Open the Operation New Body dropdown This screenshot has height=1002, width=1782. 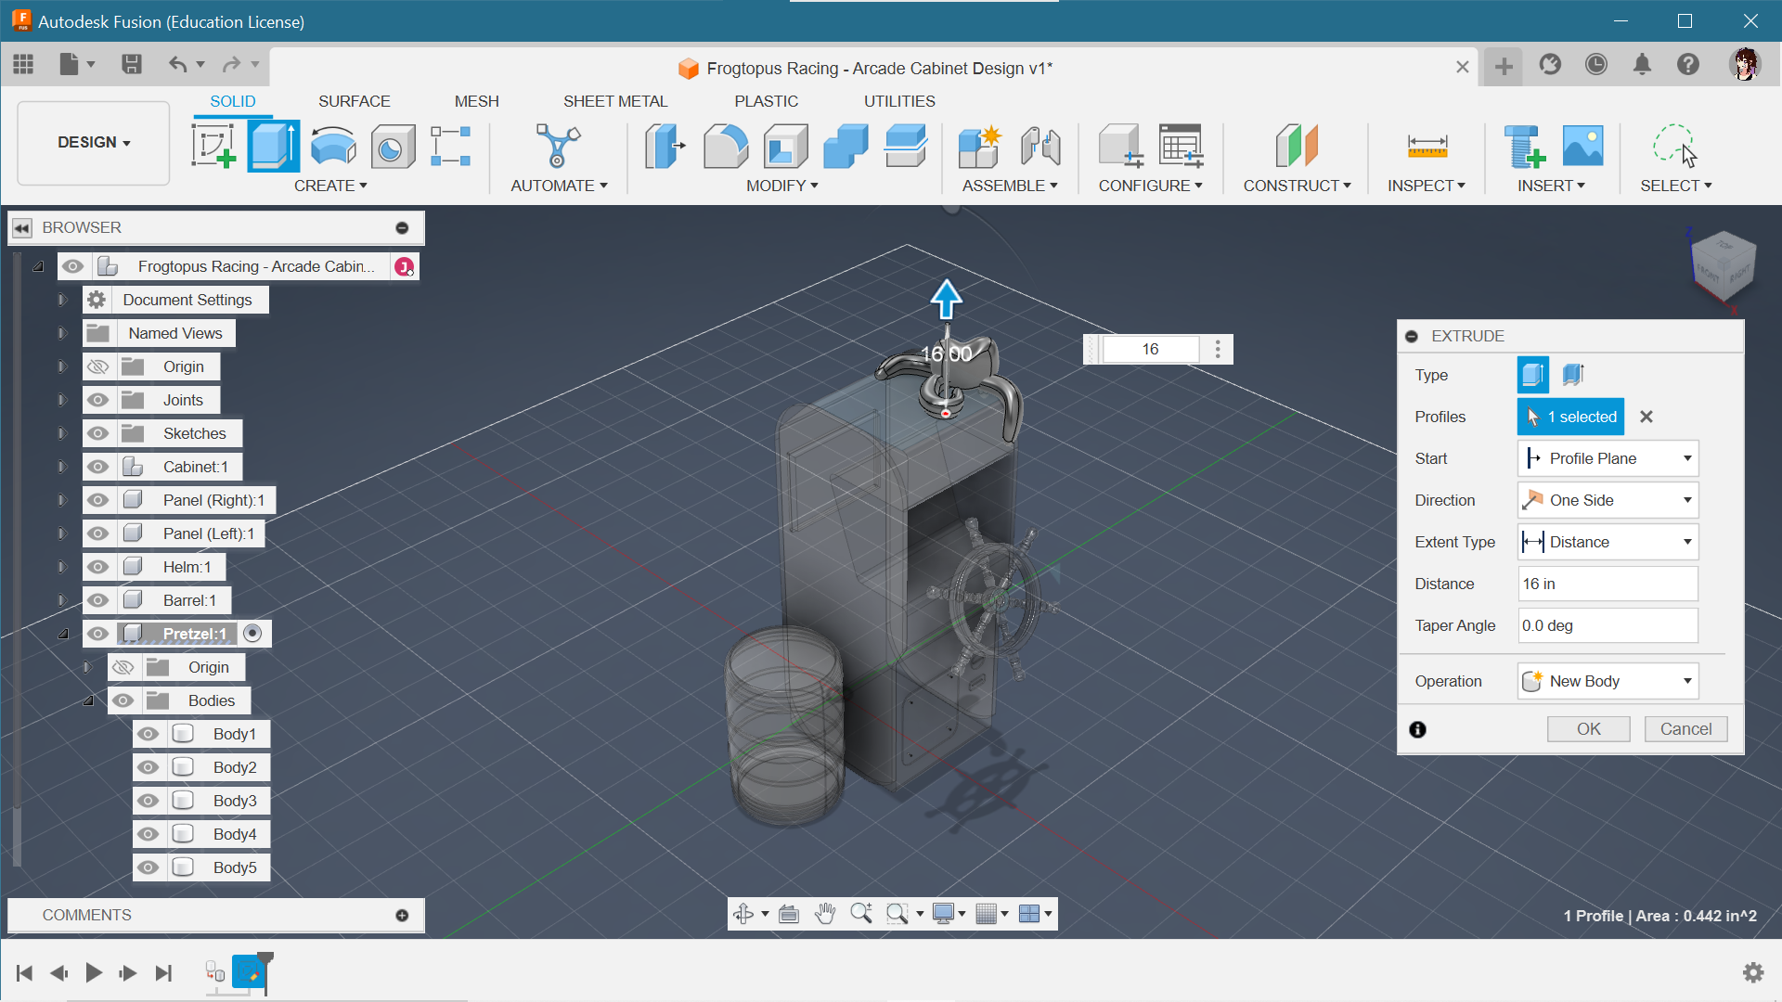click(x=1608, y=681)
